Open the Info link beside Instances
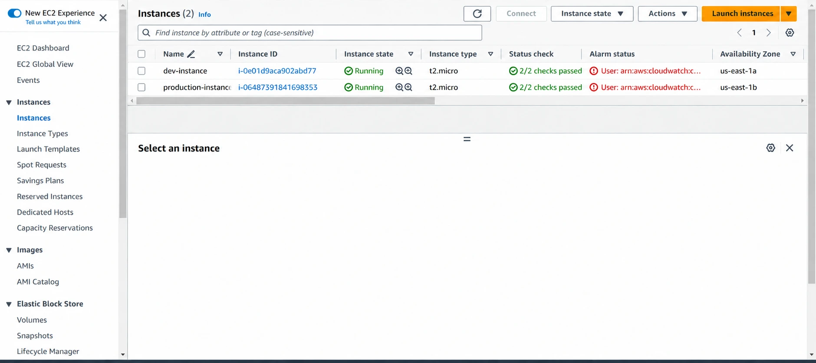The image size is (816, 363). [x=204, y=14]
